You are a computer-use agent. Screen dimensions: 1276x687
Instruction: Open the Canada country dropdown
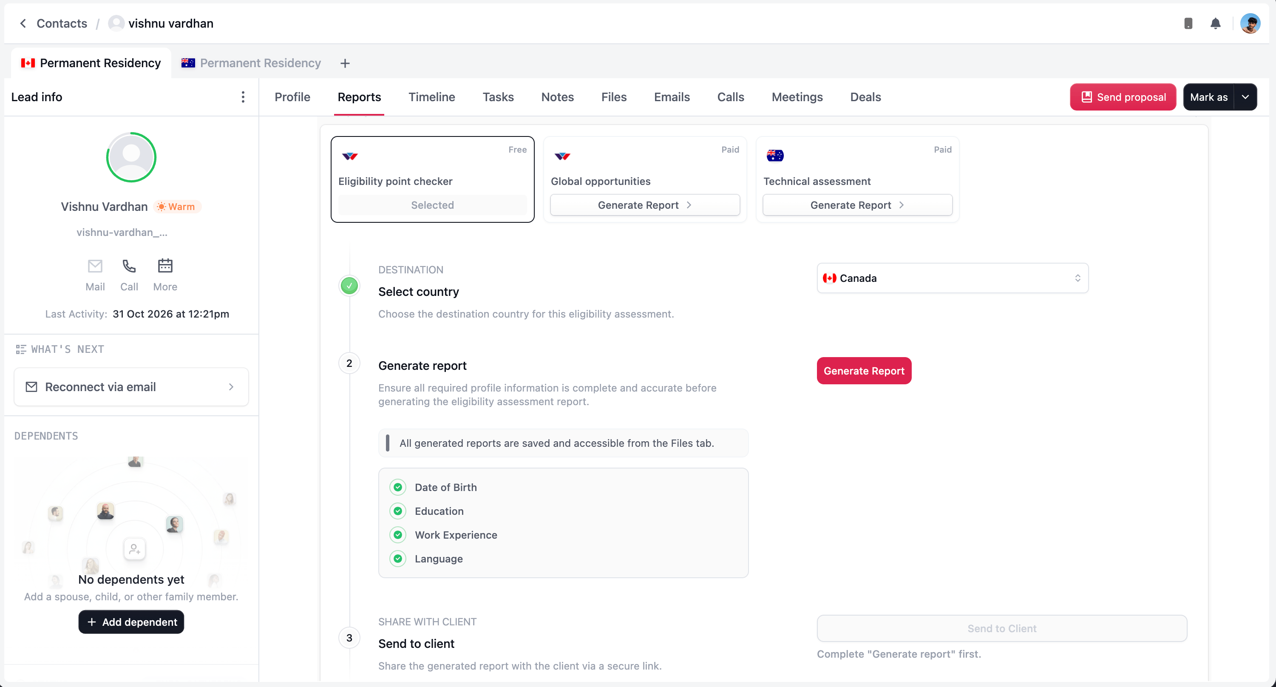(952, 278)
